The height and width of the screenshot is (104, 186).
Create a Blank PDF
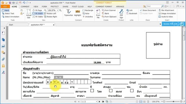(x=105, y=14)
